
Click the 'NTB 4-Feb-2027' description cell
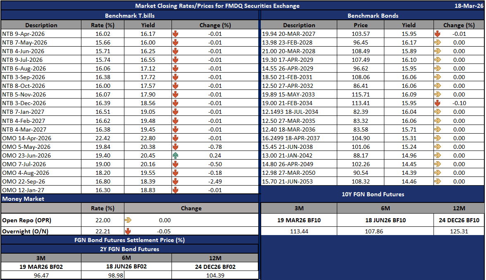(41, 121)
